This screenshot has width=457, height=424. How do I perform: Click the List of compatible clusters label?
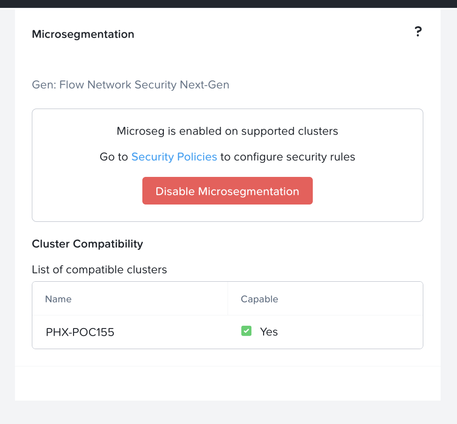[99, 270]
